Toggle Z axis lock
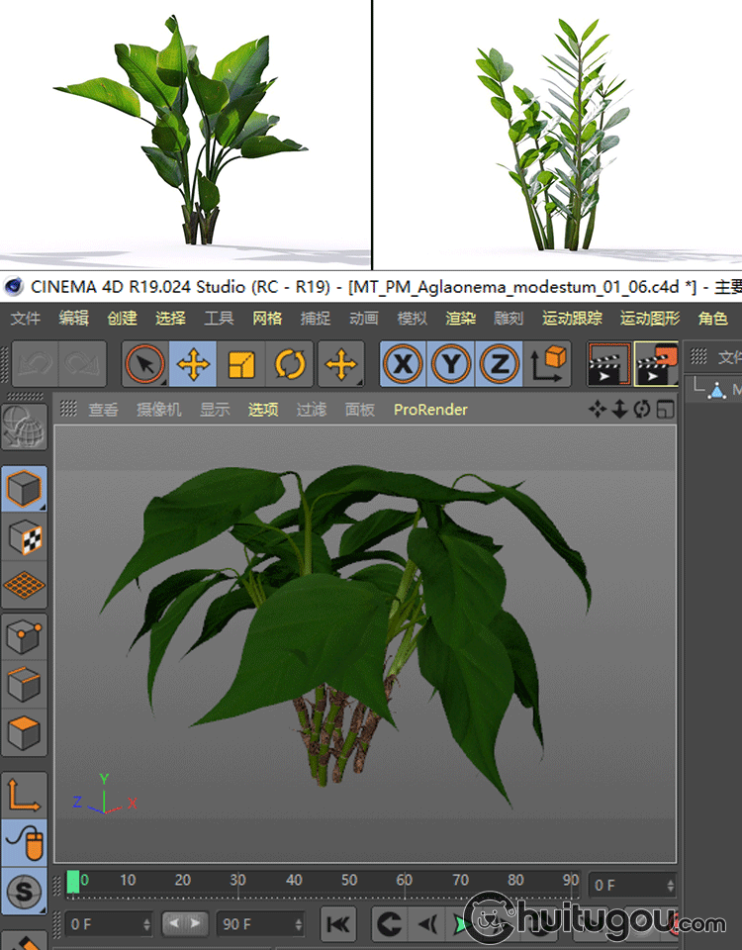Screen dimensions: 742x950 (x=500, y=365)
